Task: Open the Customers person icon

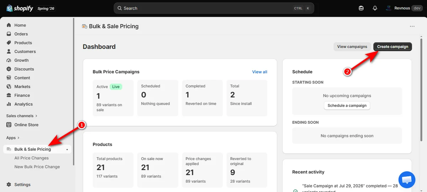Action: pos(9,52)
